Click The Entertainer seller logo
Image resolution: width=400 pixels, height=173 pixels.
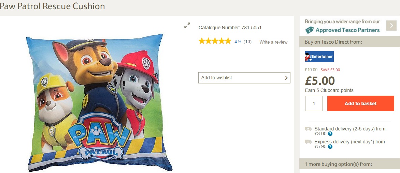click(x=319, y=57)
